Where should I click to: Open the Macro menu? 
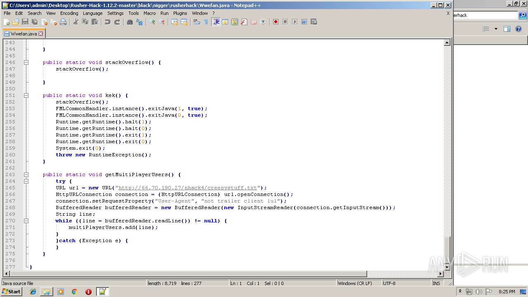point(149,13)
